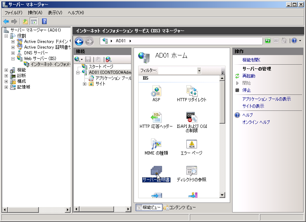The height and width of the screenshot is (222, 306).
Task: Click アプリケーション プールの表示 link
Action: pyautogui.click(x=266, y=99)
